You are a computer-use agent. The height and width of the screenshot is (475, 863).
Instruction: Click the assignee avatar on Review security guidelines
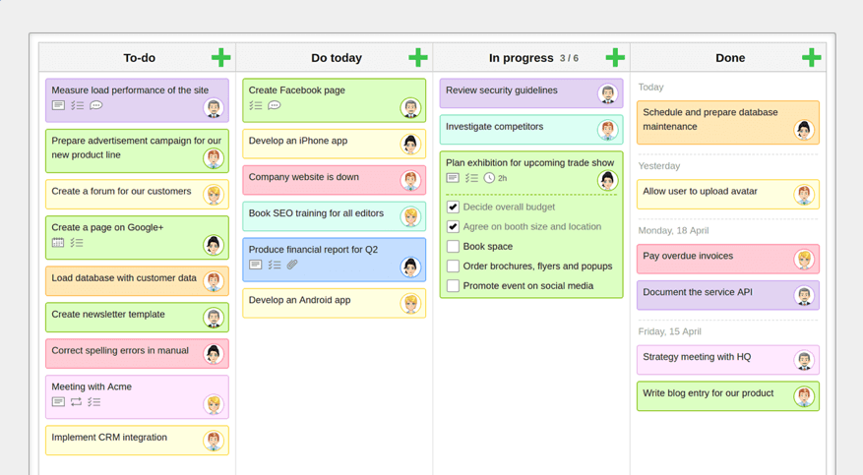[x=607, y=94]
